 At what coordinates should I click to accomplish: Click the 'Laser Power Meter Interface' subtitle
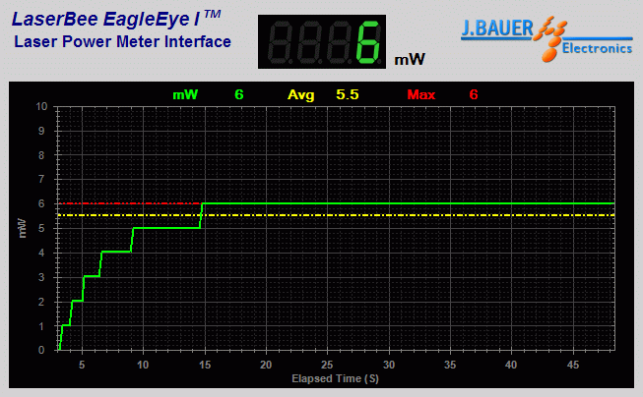123,41
